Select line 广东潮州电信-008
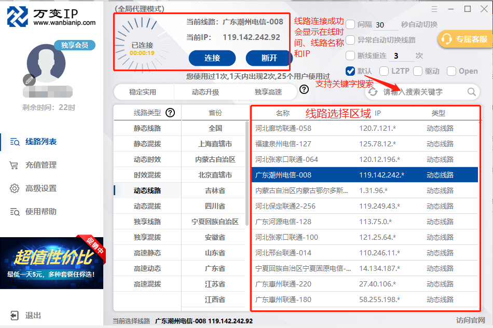 coord(365,175)
